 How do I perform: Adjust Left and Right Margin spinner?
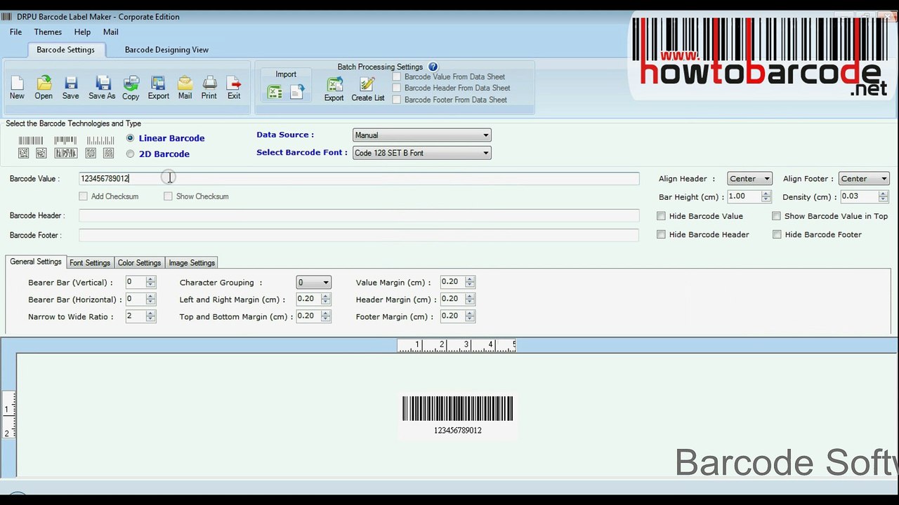(x=325, y=299)
